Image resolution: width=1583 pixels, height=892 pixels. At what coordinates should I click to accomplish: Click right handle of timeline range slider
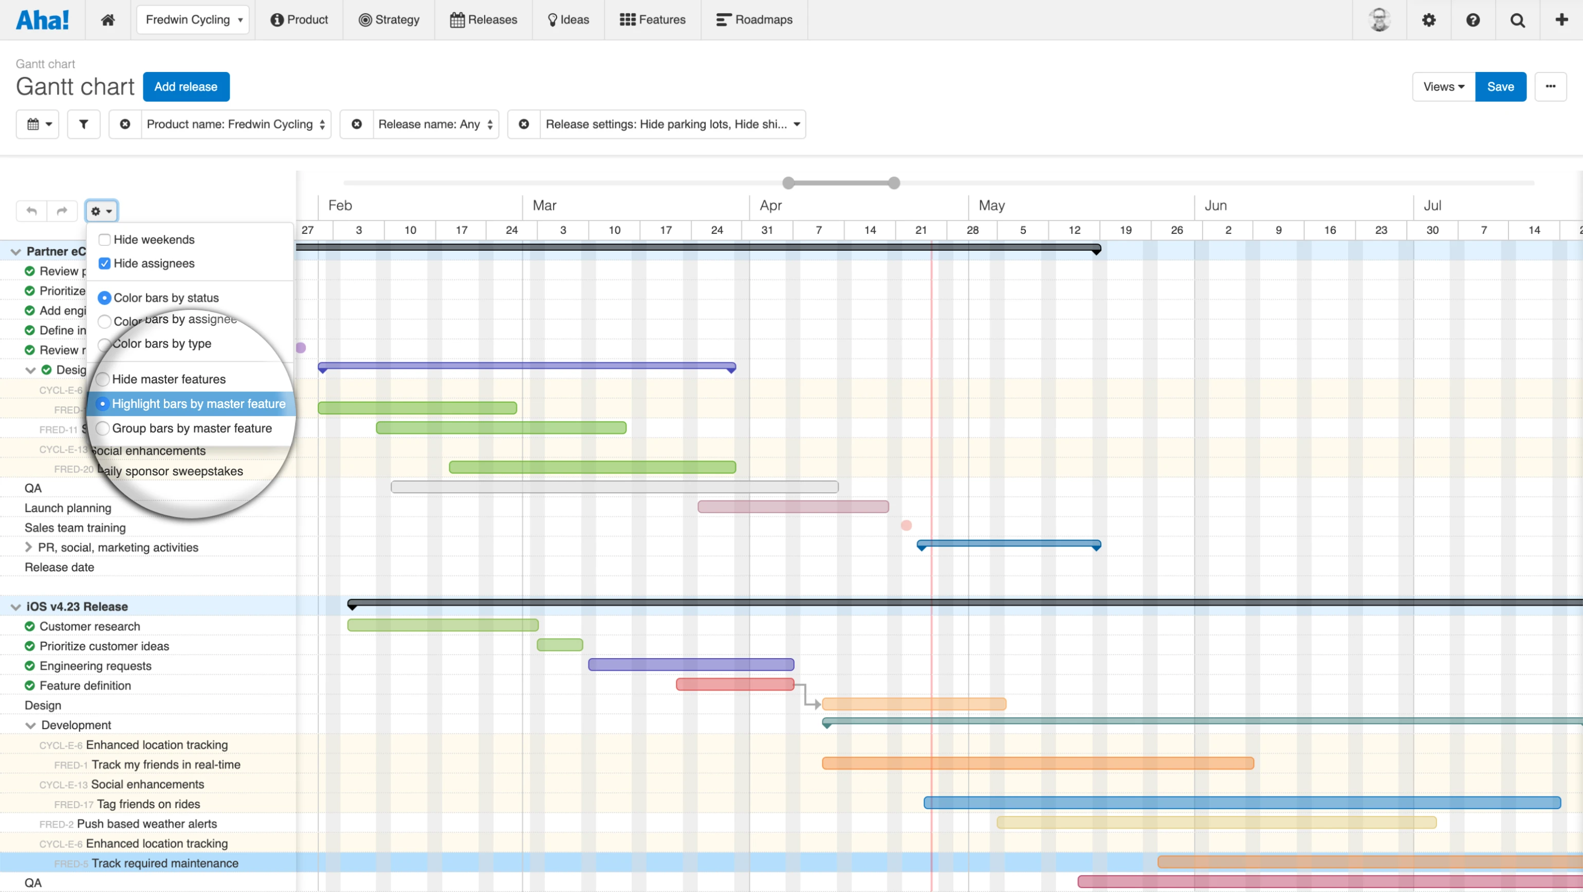894,183
